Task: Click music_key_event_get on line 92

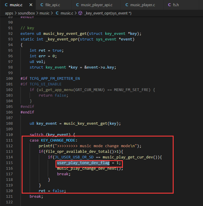Action: coord(65,34)
